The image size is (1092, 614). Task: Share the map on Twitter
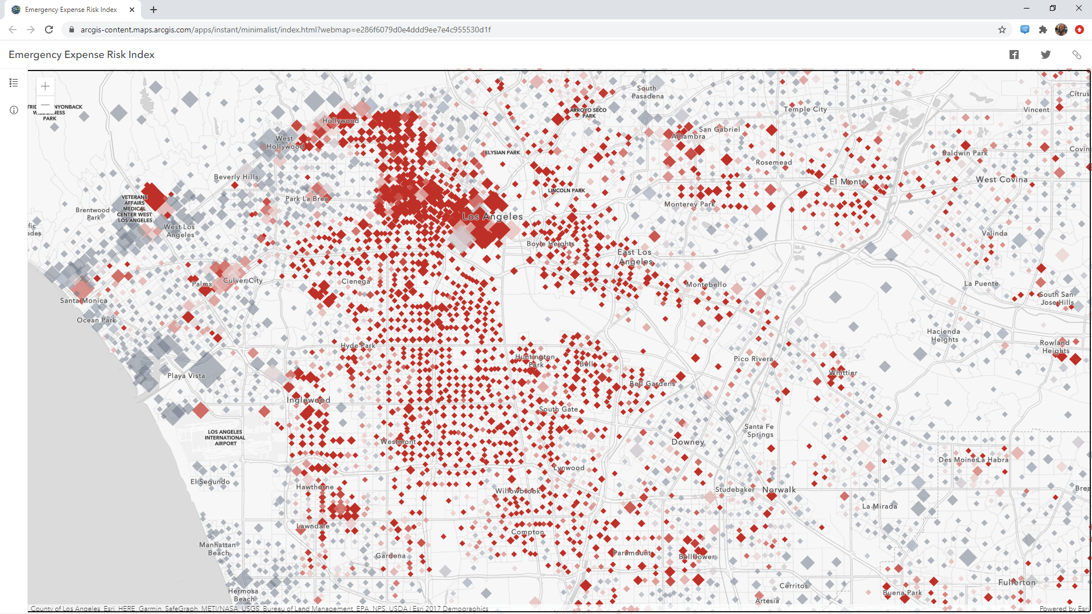(x=1046, y=55)
